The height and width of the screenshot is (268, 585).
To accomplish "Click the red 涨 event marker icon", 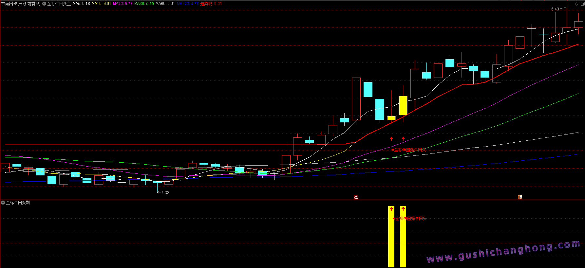I will 356,197.
